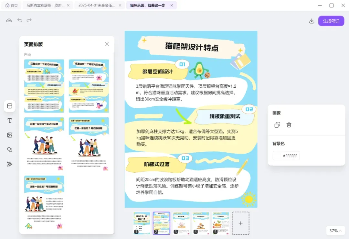Select page thumbnail 2
The width and height of the screenshot is (349, 239).
(x=161, y=223)
